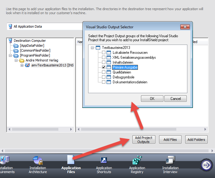This screenshot has width=215, height=178.
Task: Click the main page horizontal scrollbar thumb
Action: pos(107,151)
